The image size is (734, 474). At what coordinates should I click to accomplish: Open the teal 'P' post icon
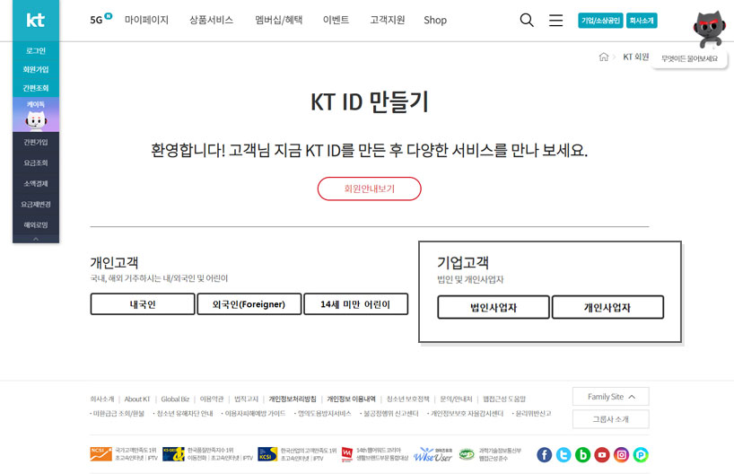tap(641, 454)
